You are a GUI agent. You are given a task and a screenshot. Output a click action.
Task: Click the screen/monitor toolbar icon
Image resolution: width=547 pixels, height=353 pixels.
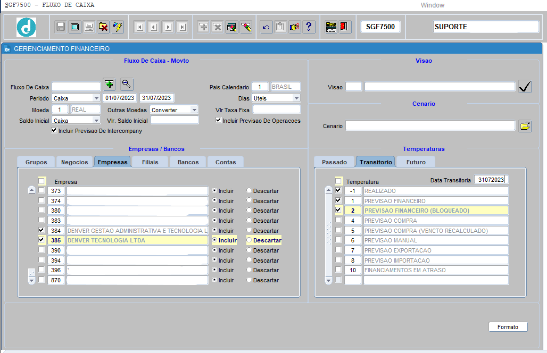pyautogui.click(x=74, y=27)
